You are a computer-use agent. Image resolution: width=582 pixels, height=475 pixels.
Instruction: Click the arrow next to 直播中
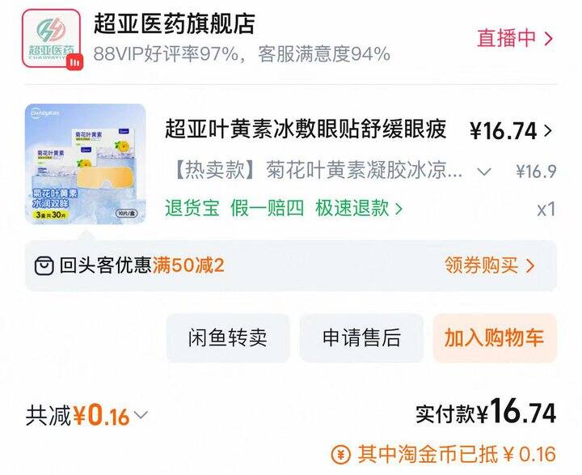coord(548,38)
